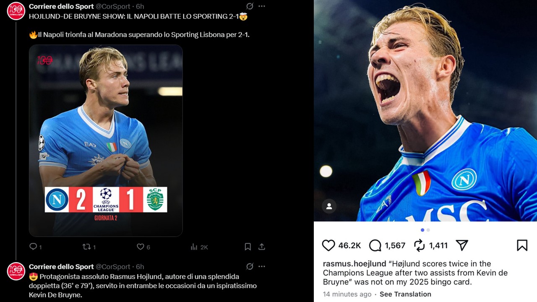The image size is (537, 302).
Task: Open the Napoli 2-1 Sporting match image
Action: [106, 141]
